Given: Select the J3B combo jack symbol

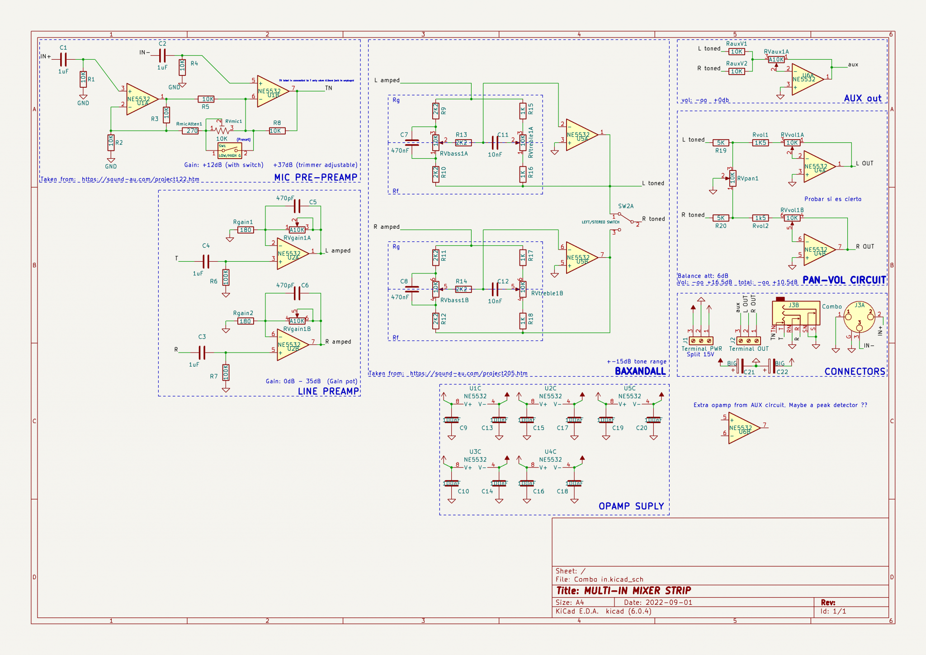Looking at the screenshot, I should 796,313.
